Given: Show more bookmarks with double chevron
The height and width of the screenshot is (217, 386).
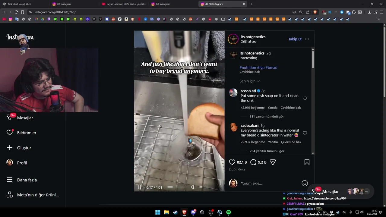Looking at the screenshot, I should coord(379,19).
